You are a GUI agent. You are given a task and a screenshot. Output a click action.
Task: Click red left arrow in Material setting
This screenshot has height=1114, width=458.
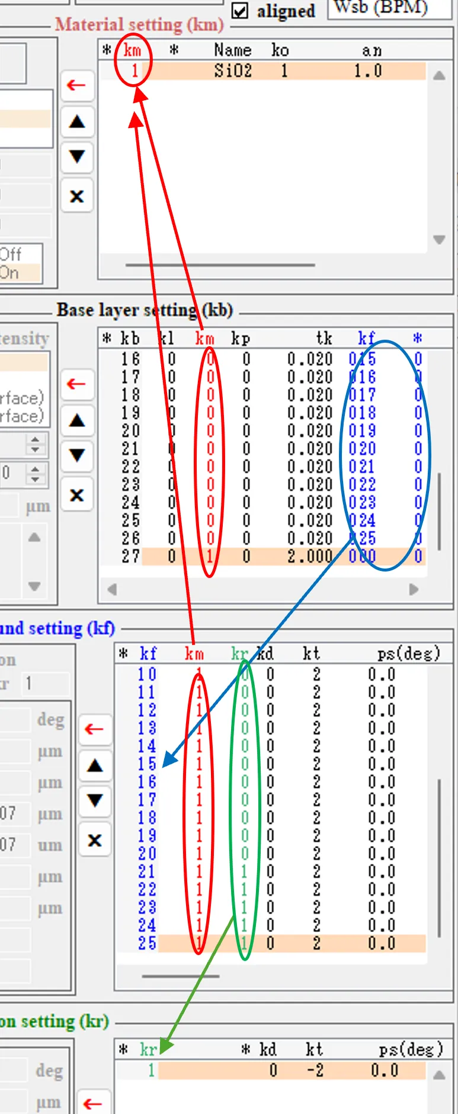tap(76, 85)
